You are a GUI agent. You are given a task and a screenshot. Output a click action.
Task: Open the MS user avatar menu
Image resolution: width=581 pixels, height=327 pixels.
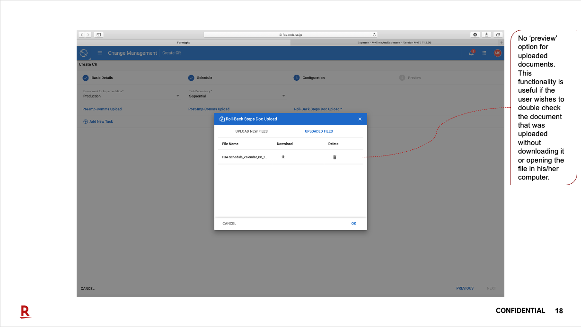point(497,53)
